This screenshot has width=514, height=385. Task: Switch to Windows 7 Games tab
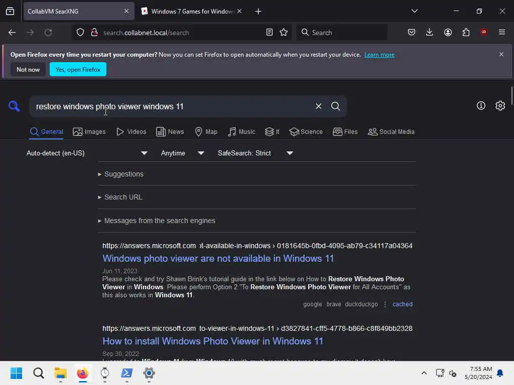192,12
